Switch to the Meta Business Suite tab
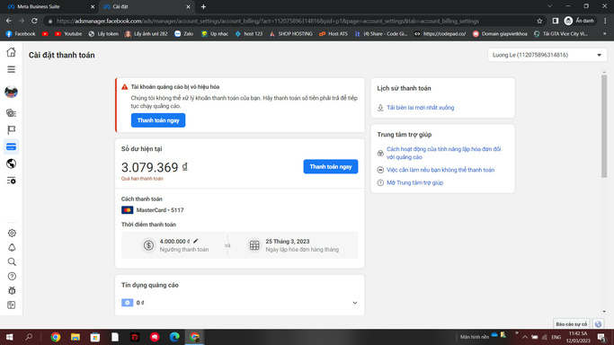614x345 pixels. coord(49,6)
